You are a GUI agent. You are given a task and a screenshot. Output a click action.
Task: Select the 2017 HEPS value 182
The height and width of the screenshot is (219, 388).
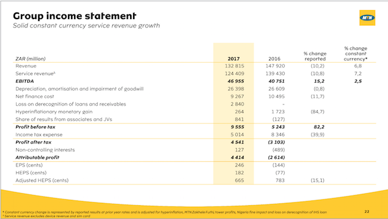[x=239, y=172]
